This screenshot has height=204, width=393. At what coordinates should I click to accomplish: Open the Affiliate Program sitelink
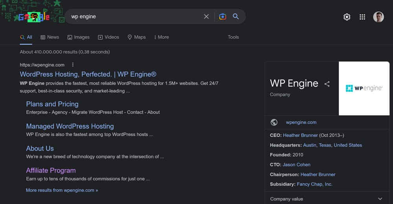[51, 171]
